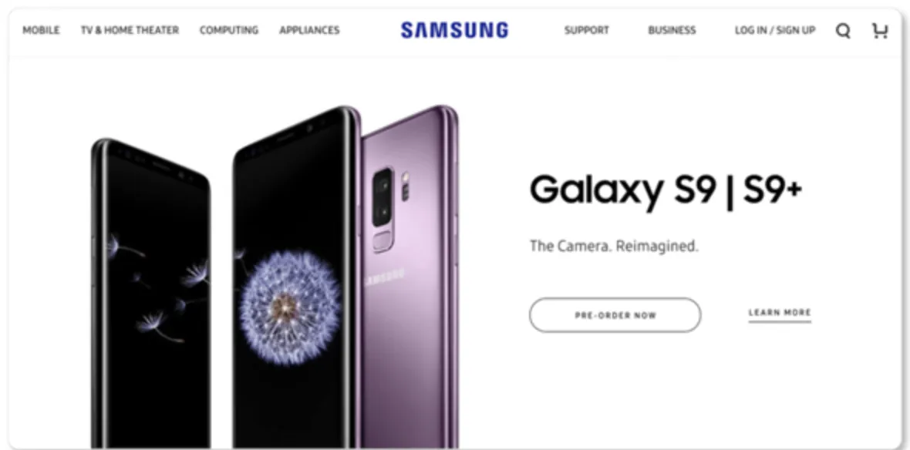
Task: Select the purple phone back image
Action: coord(410,277)
